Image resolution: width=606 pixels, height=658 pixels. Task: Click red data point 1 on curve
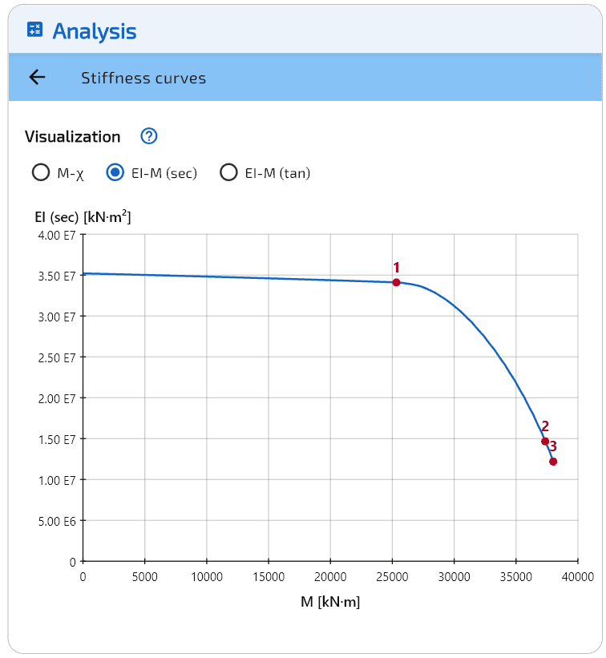pos(396,282)
